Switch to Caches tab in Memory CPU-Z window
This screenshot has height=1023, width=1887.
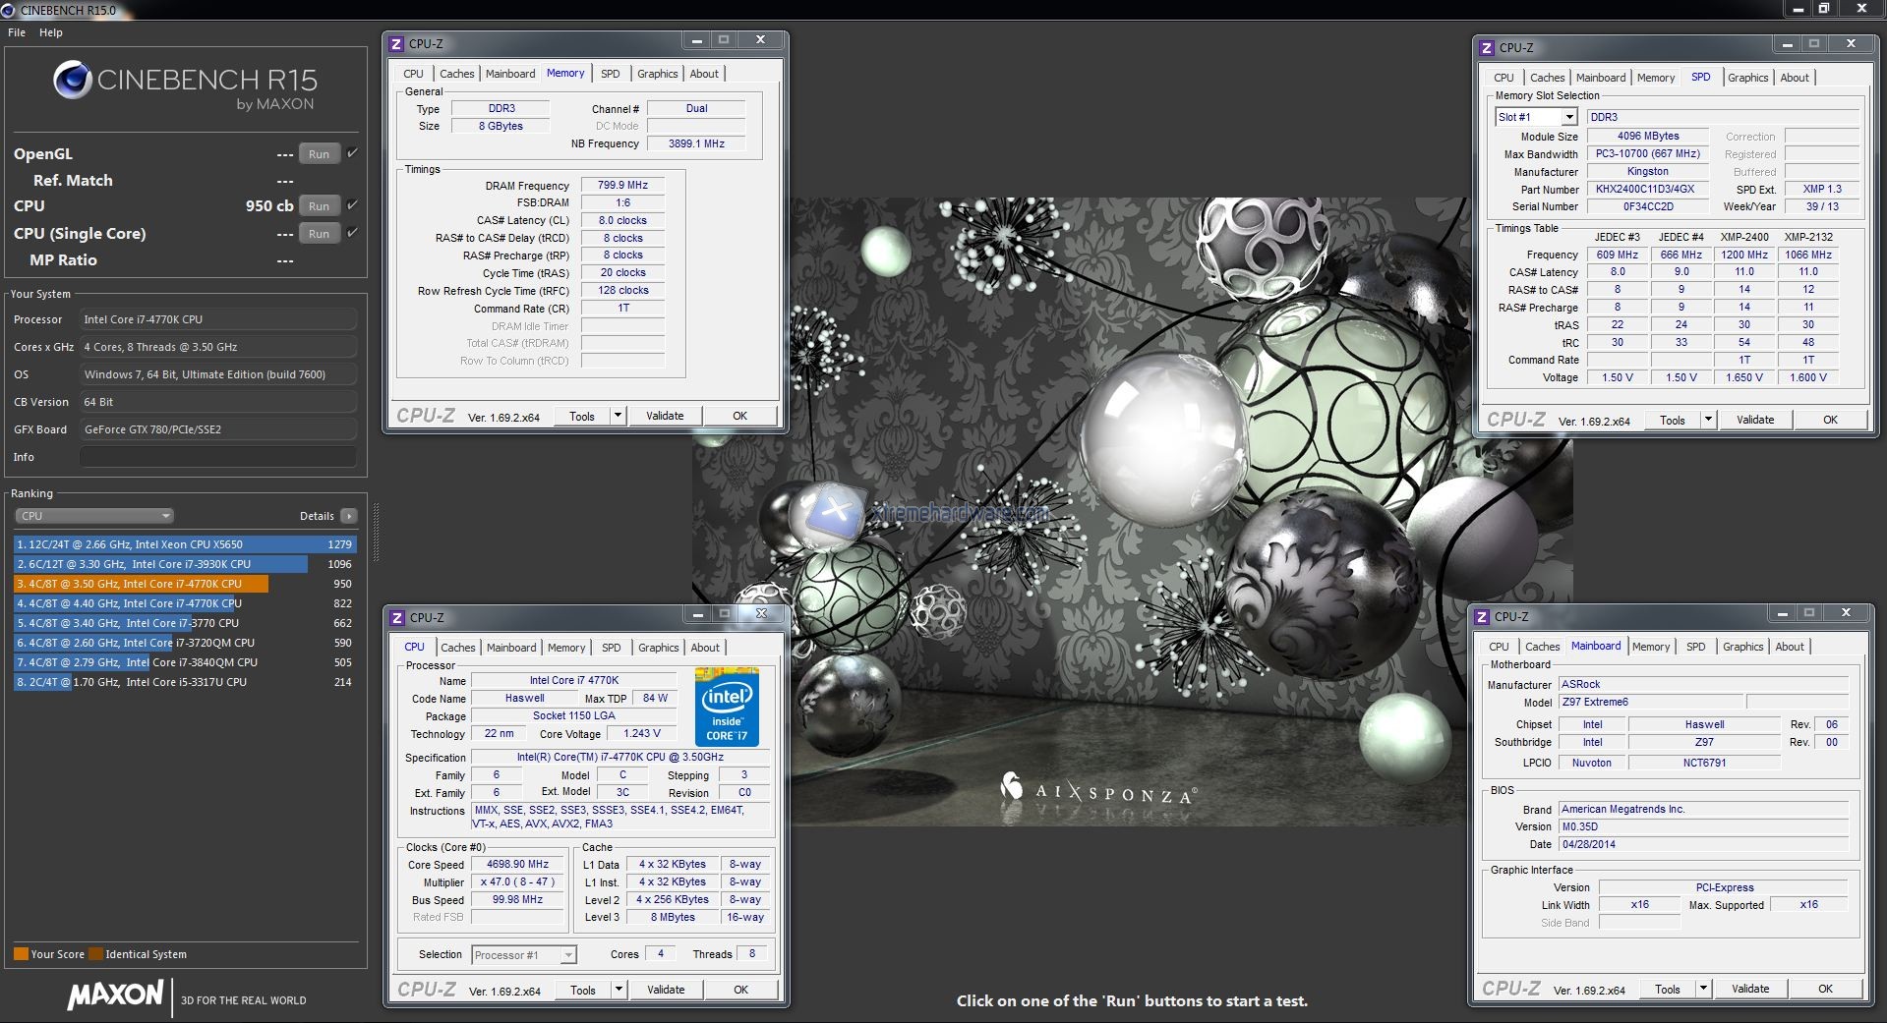456,74
